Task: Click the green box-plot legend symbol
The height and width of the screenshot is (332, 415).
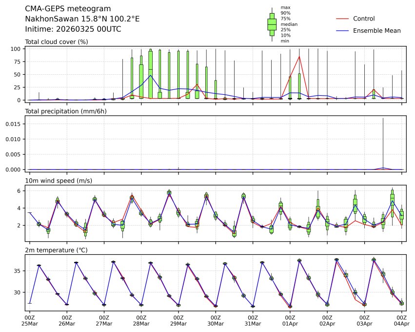Action: point(272,24)
